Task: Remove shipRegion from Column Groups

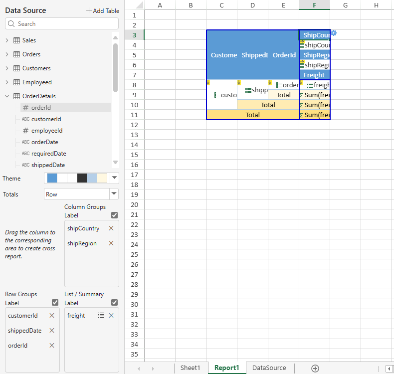Action: 111,243
